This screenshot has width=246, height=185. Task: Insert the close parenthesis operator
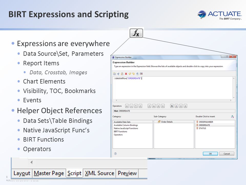pos(185,106)
